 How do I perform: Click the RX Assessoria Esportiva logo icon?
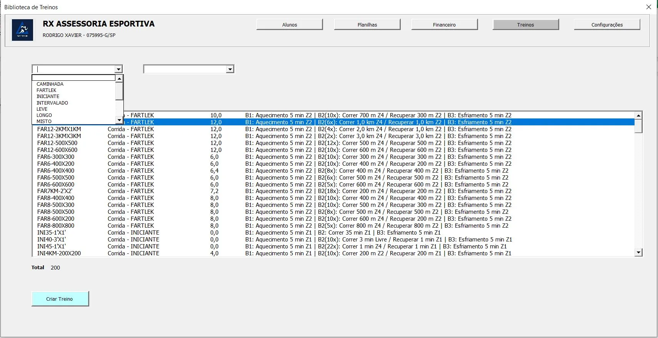point(22,30)
